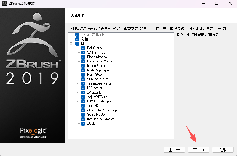Select the ZColor label
Screen dimensions: 237x156
pos(92,123)
